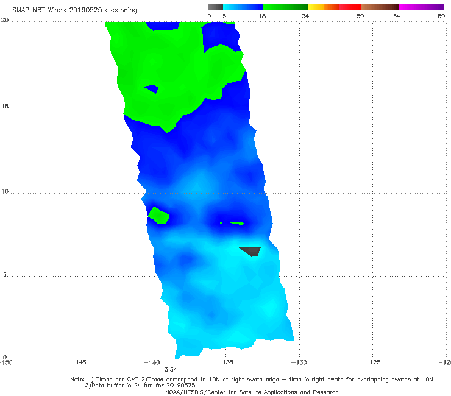Image resolution: width=451 pixels, height=396 pixels.
Task: Click the small blue patch enclosed by the green region
Action: tap(152, 88)
